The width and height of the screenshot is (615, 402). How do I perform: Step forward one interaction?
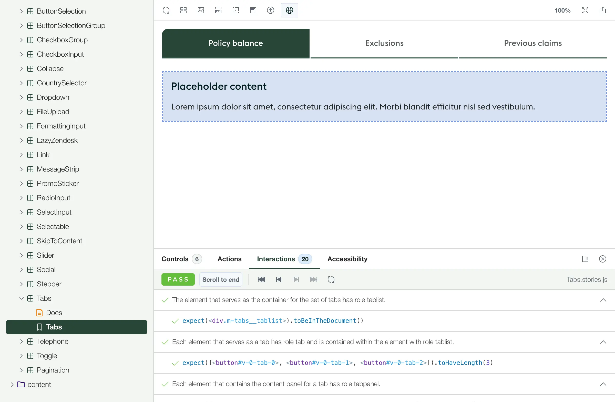[x=296, y=279]
